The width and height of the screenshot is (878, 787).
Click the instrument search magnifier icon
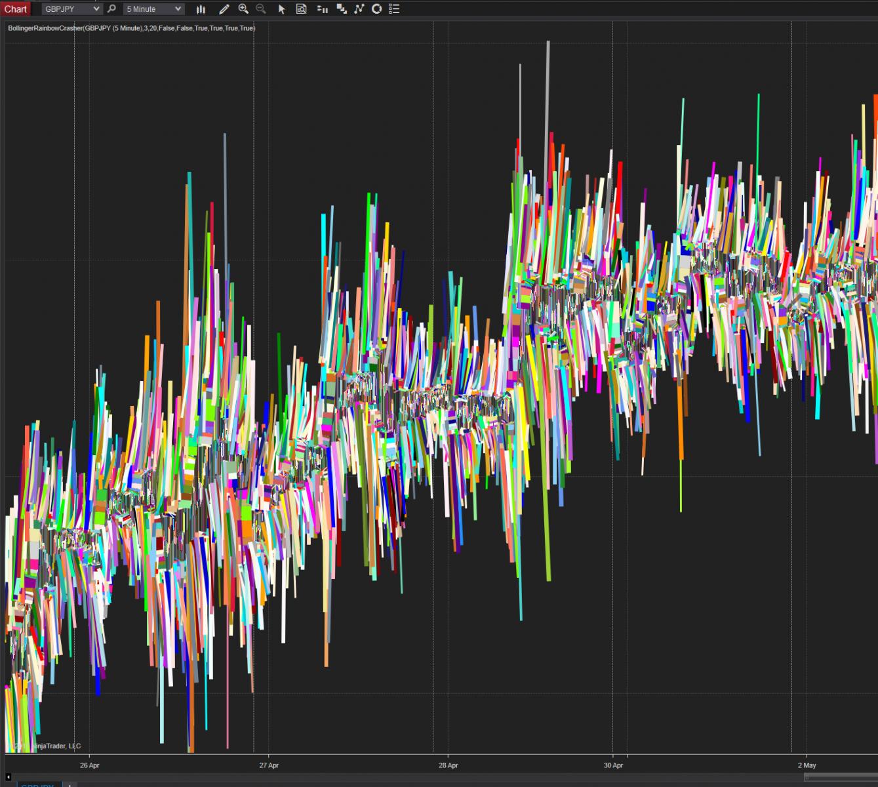coord(111,9)
